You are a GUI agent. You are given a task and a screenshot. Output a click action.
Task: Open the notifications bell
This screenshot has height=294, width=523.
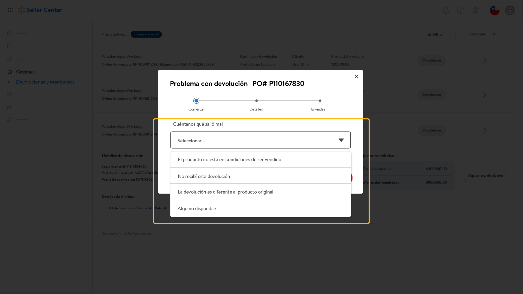pos(446,10)
